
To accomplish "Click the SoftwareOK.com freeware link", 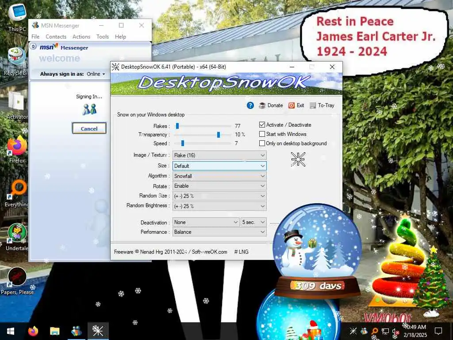I will [209, 252].
